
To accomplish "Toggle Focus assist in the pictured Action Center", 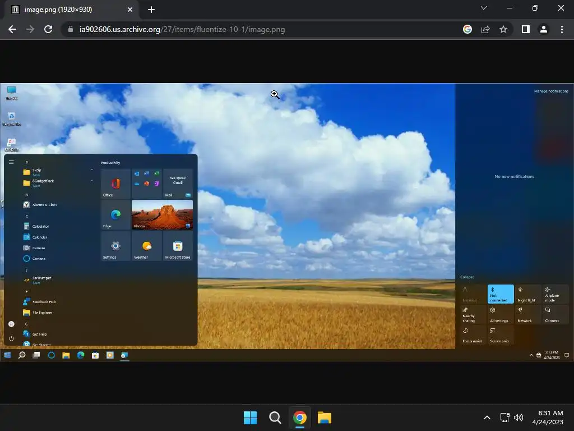I will (473, 334).
